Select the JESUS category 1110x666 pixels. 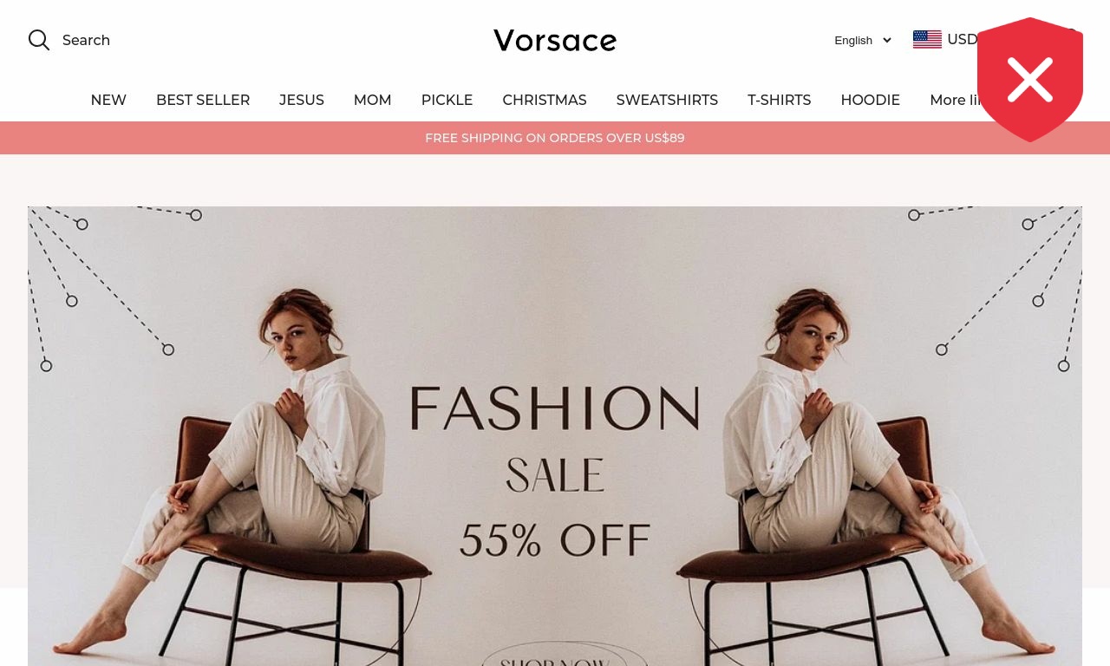302,100
